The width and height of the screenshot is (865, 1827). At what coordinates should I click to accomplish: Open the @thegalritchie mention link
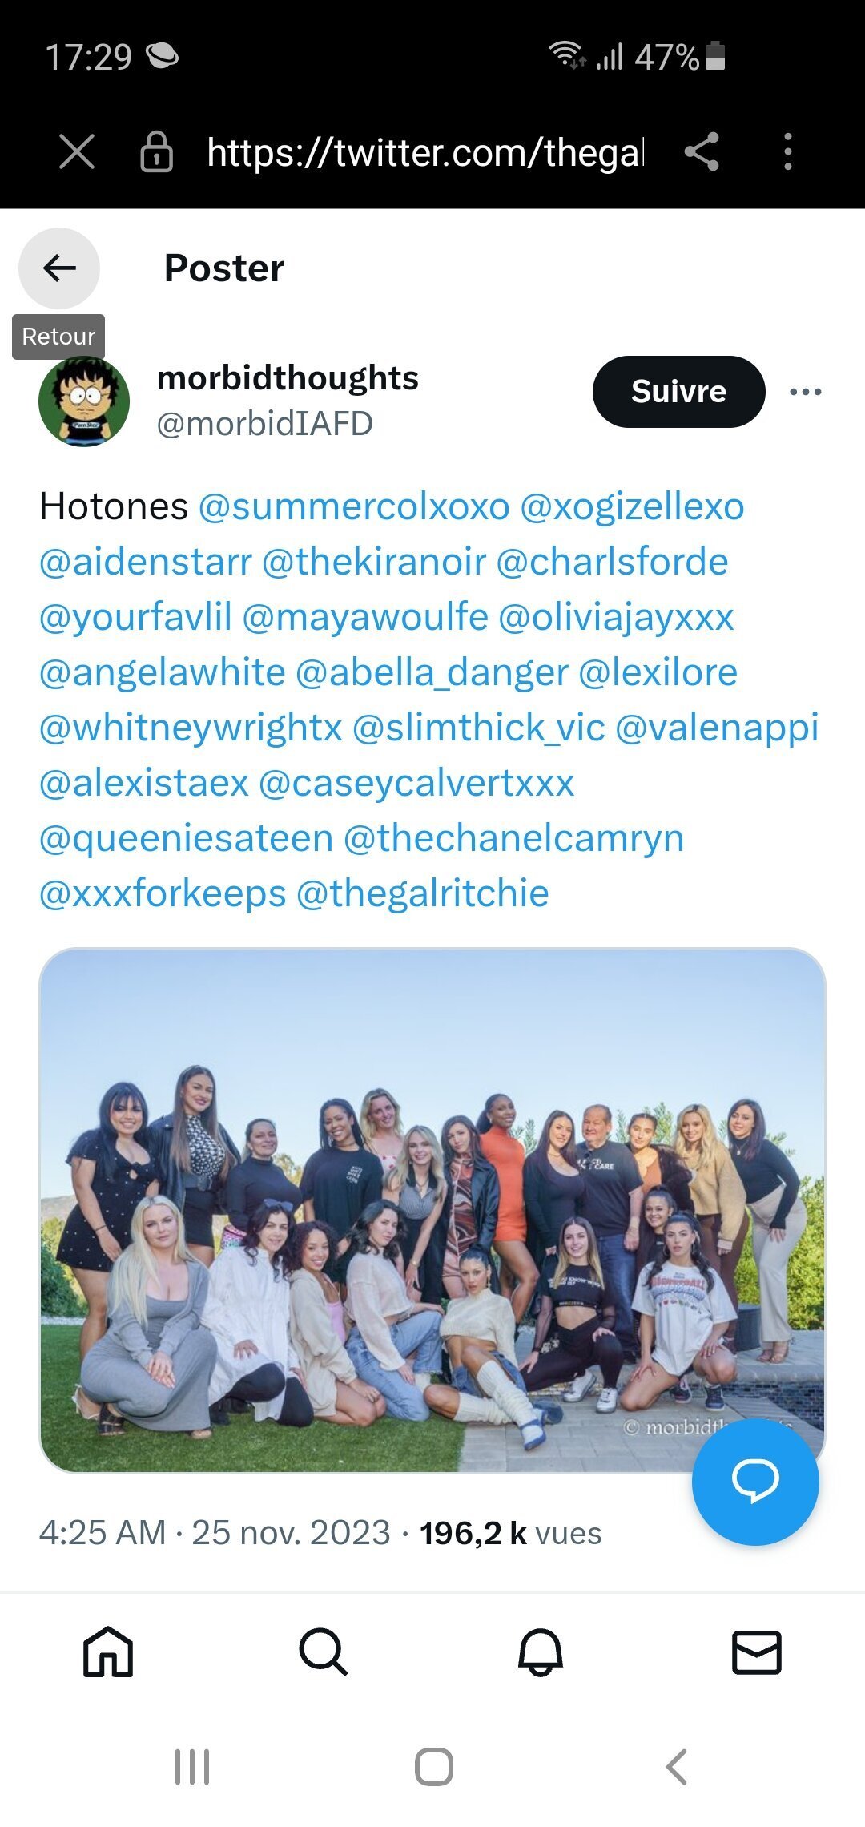point(423,894)
